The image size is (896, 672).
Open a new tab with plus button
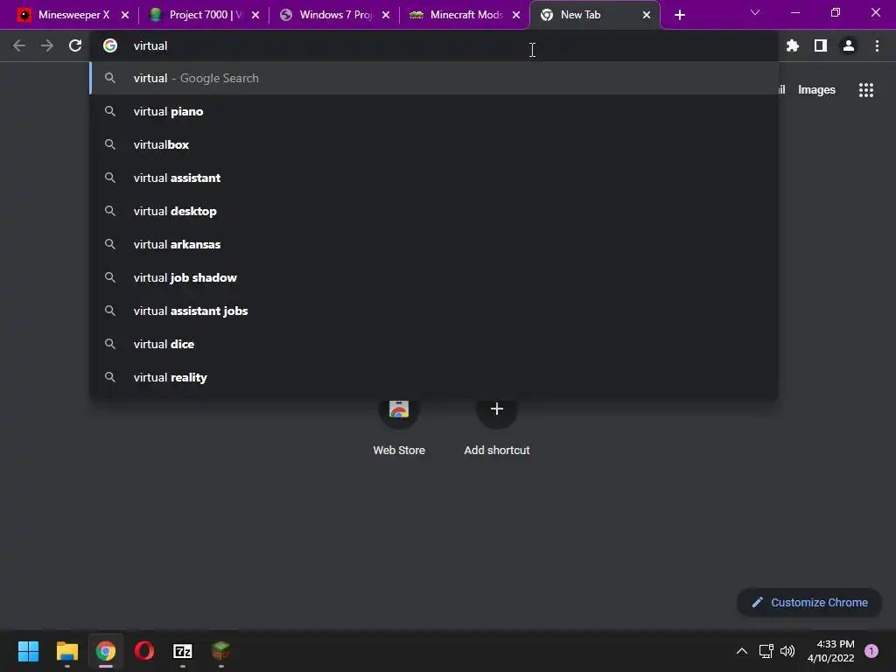coord(679,16)
